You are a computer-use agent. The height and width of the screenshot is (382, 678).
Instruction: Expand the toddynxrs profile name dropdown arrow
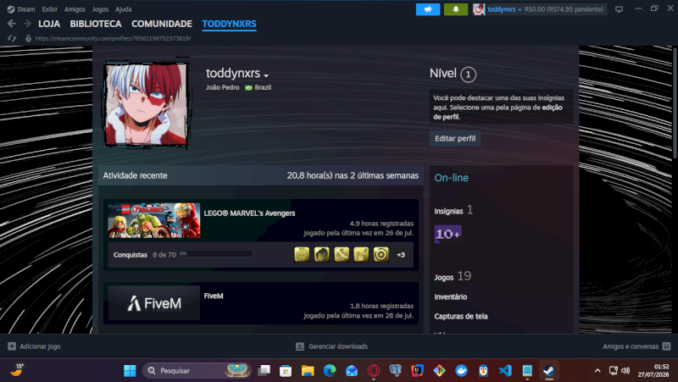pyautogui.click(x=266, y=75)
